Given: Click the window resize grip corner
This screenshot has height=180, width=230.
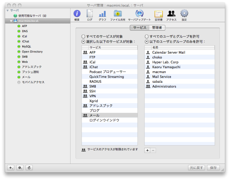Looking at the screenshot, I should (223, 170).
